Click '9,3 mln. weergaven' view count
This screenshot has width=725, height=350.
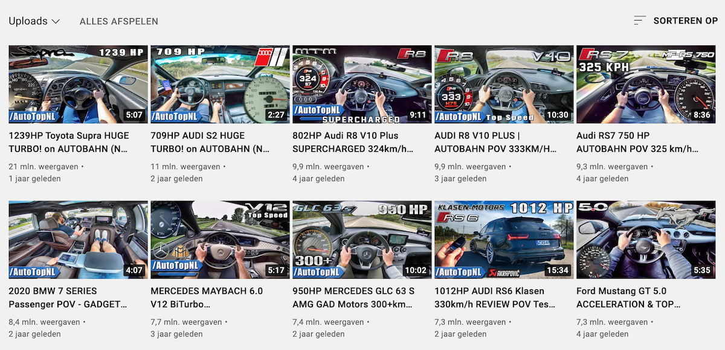[x=612, y=167]
